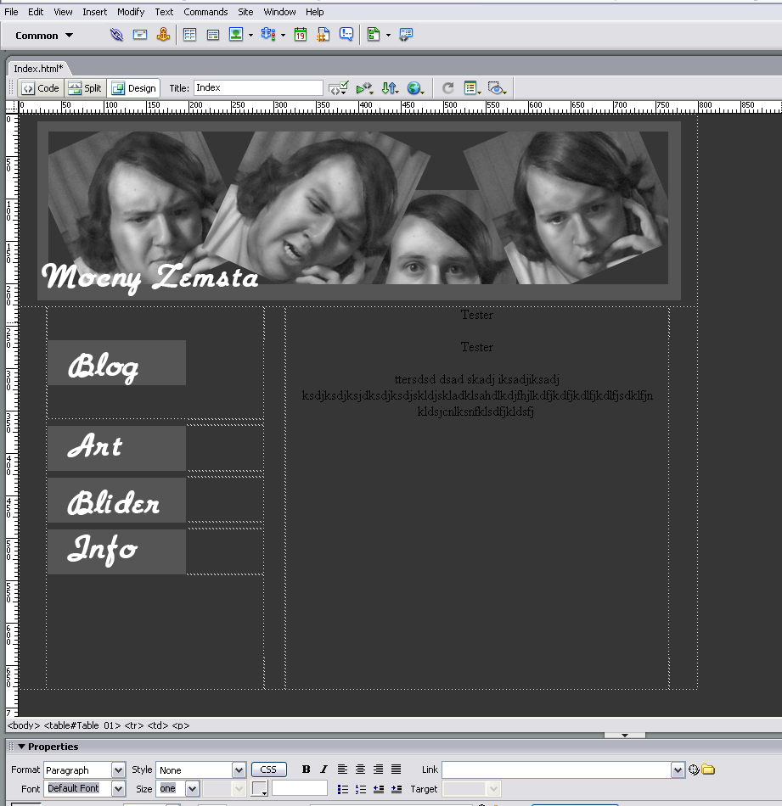The image size is (782, 806).
Task: Apply Unordered List formatting
Action: 343,789
